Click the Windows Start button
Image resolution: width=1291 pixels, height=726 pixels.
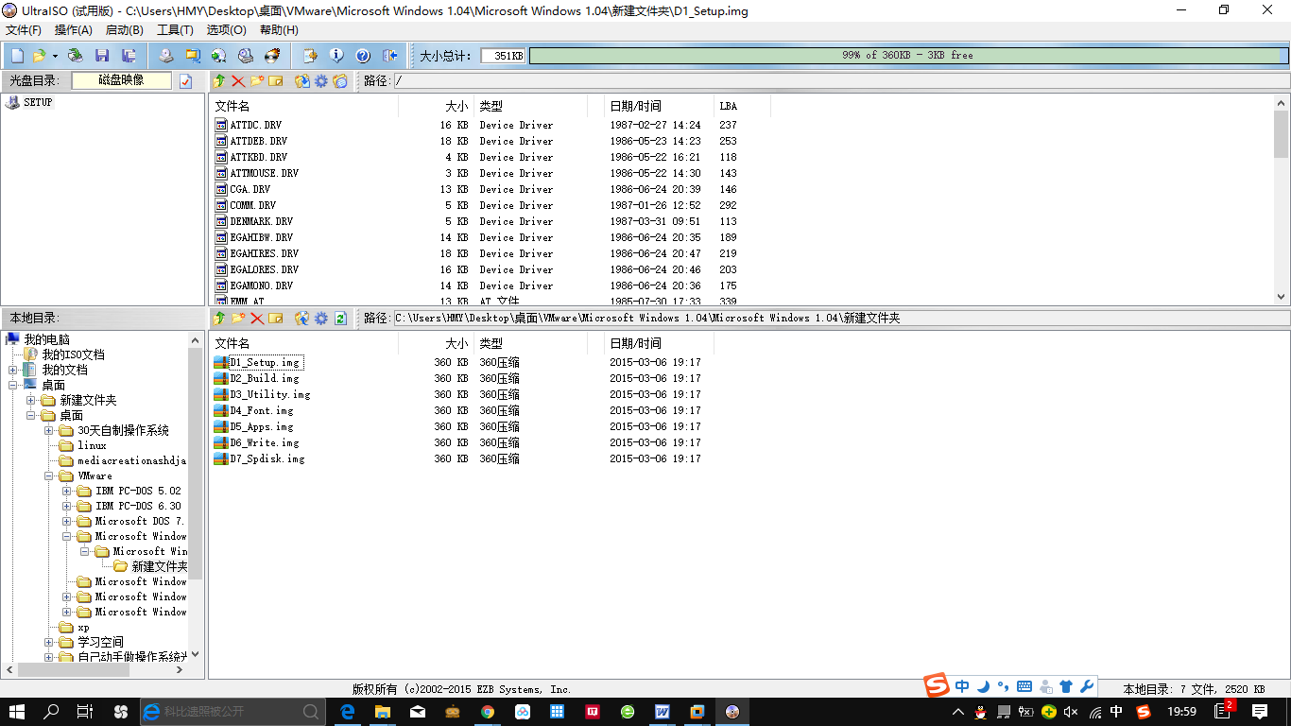(x=17, y=711)
